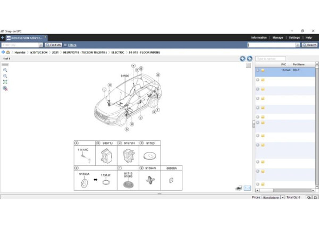Click the zoom in magnifier icon
Viewport: 319px width, 228px height.
5,70
